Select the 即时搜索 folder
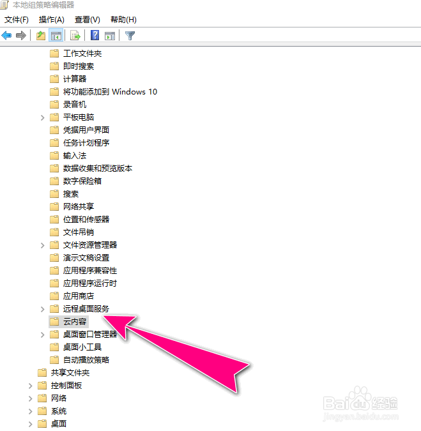 point(79,66)
